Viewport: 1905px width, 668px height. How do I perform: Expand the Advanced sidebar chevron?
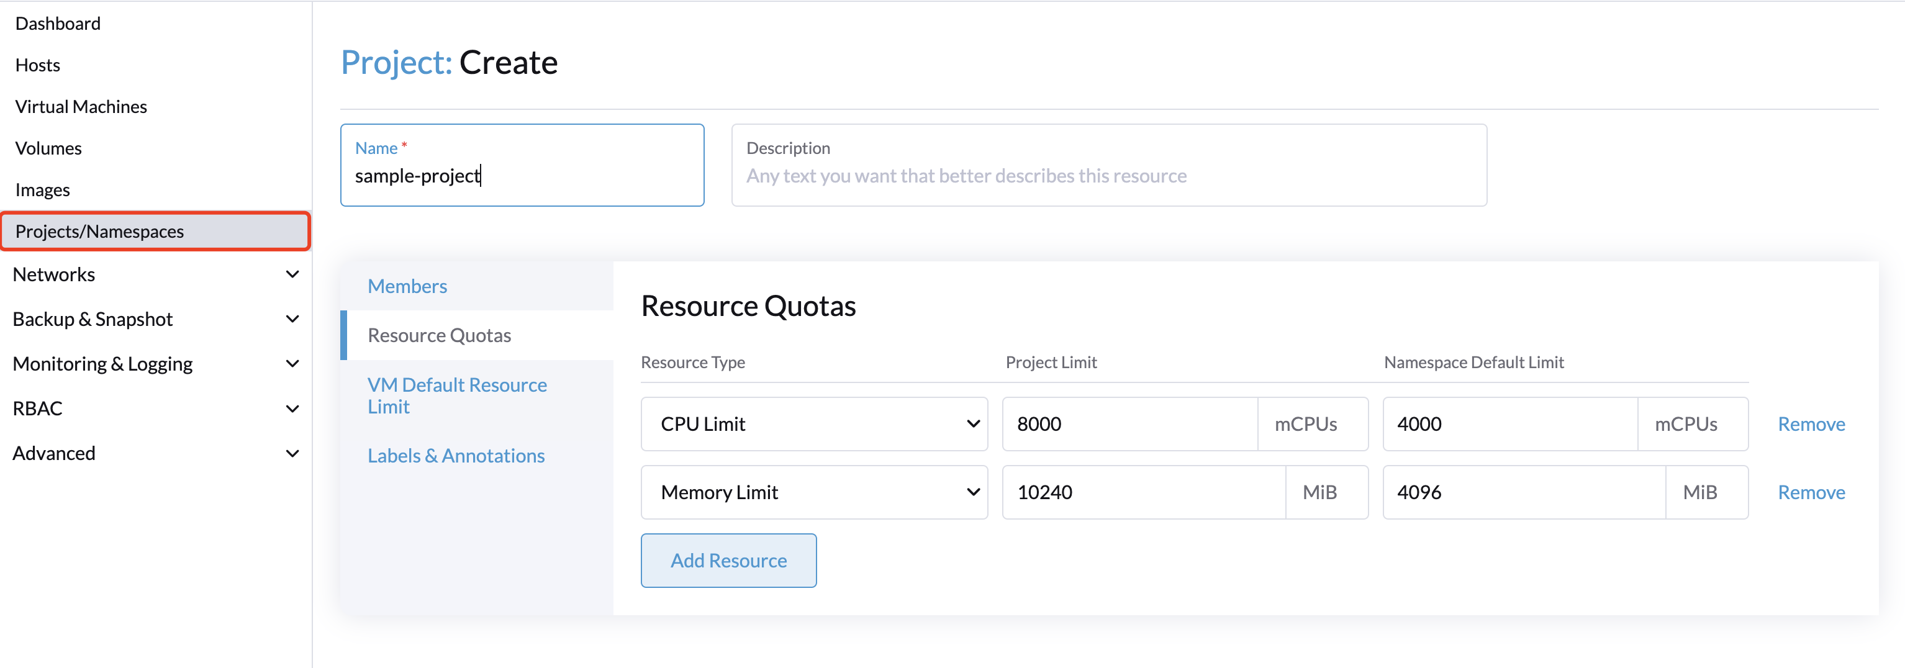click(292, 453)
